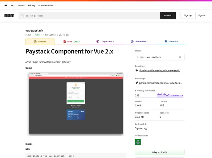
Task: Open the truncated github.com homepage link
Action: click(160, 83)
